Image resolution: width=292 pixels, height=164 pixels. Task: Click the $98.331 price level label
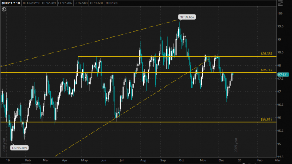coord(266,54)
